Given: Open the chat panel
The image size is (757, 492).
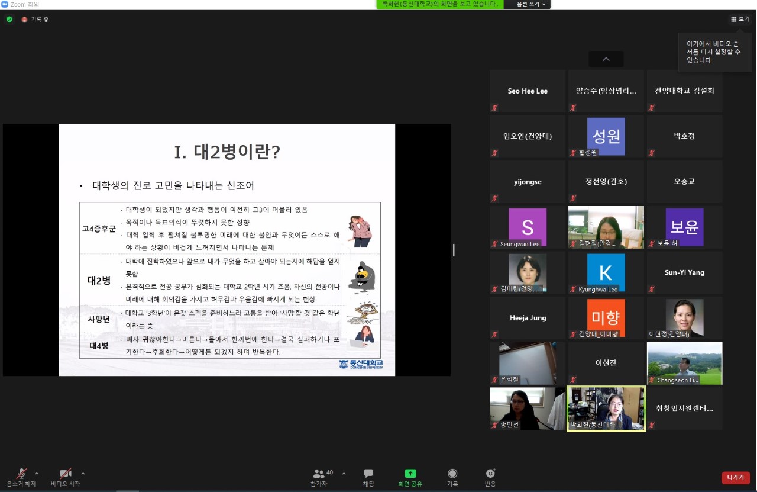Looking at the screenshot, I should point(368,477).
